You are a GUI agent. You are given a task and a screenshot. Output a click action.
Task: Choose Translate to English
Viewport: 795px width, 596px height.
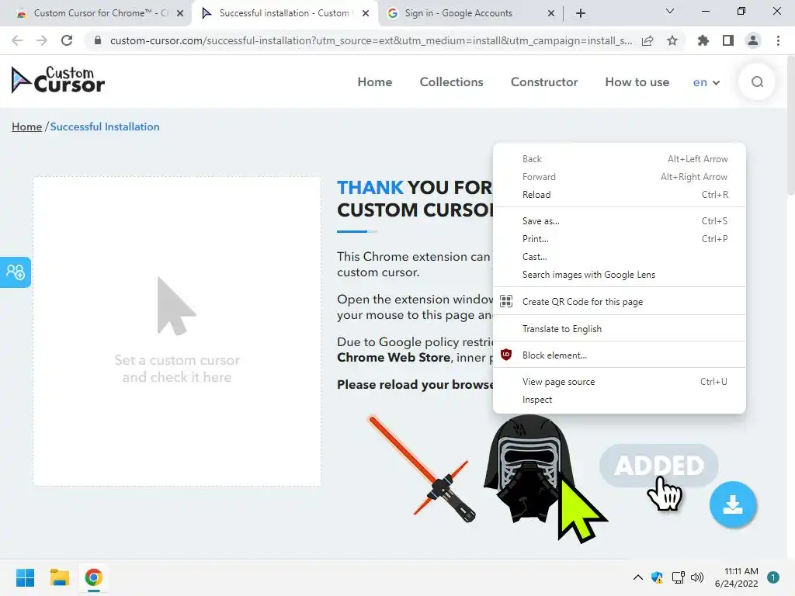[619, 329]
